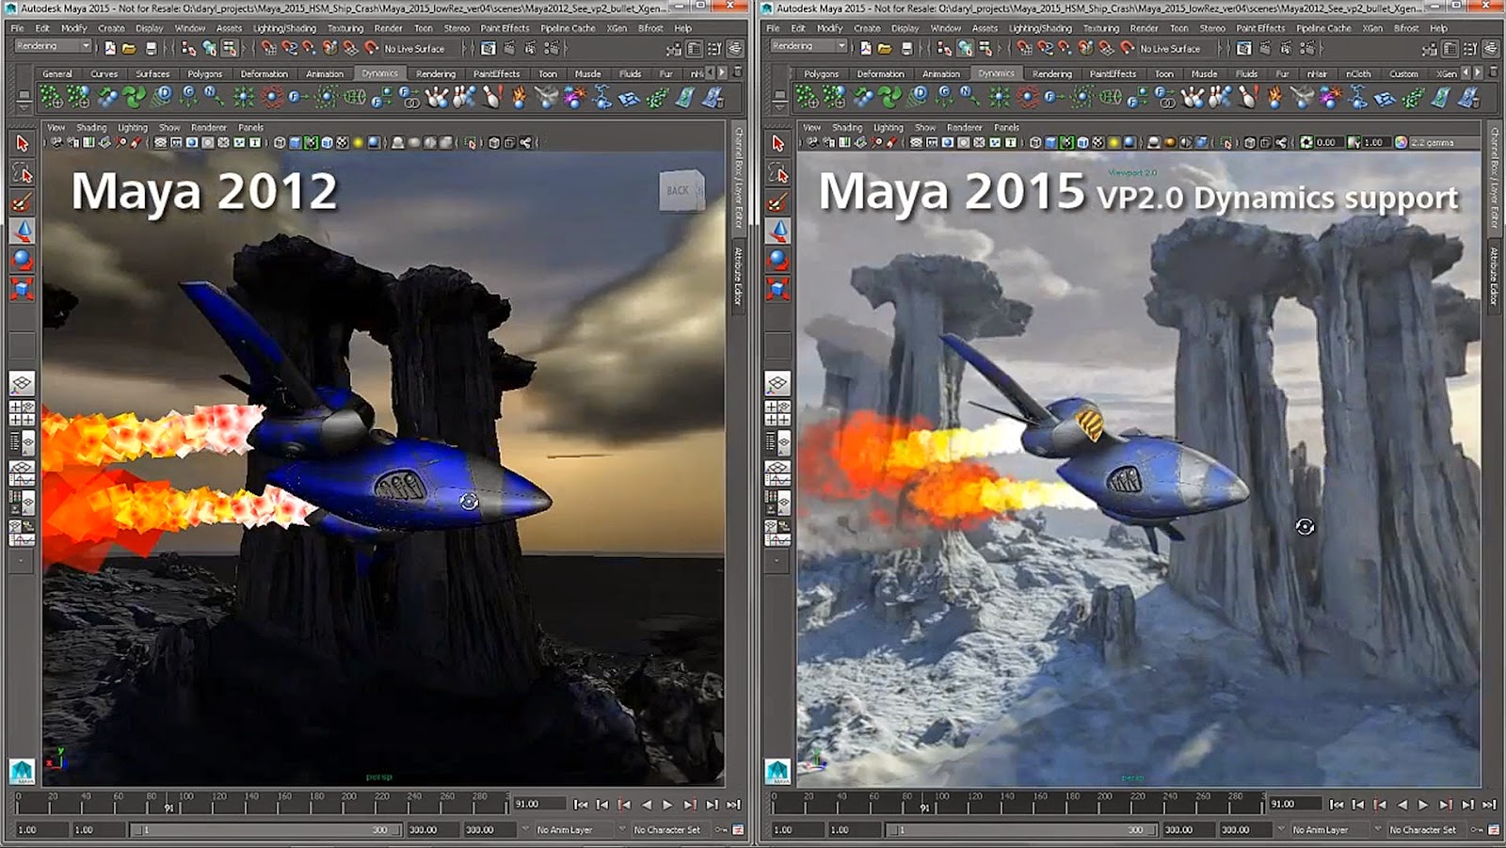Open Render View clapper icon in left window
1506x848 pixels.
pos(489,48)
